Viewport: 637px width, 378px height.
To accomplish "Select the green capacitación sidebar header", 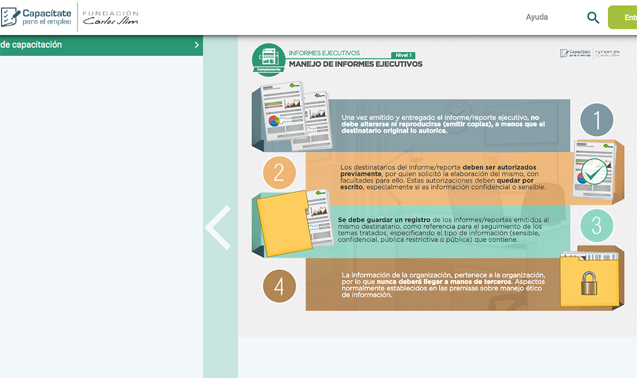I will 96,45.
